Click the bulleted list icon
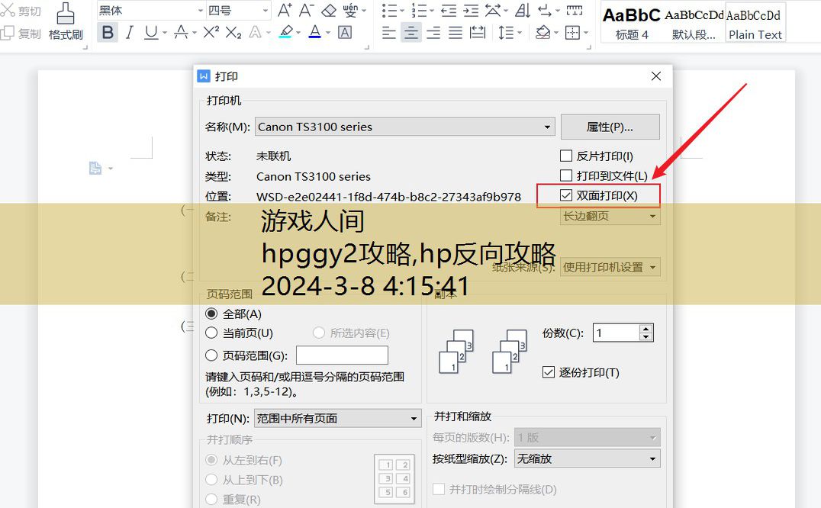The height and width of the screenshot is (508, 821). coord(389,10)
